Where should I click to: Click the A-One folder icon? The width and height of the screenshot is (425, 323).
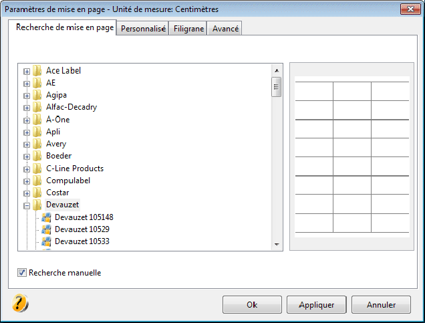[x=37, y=120]
